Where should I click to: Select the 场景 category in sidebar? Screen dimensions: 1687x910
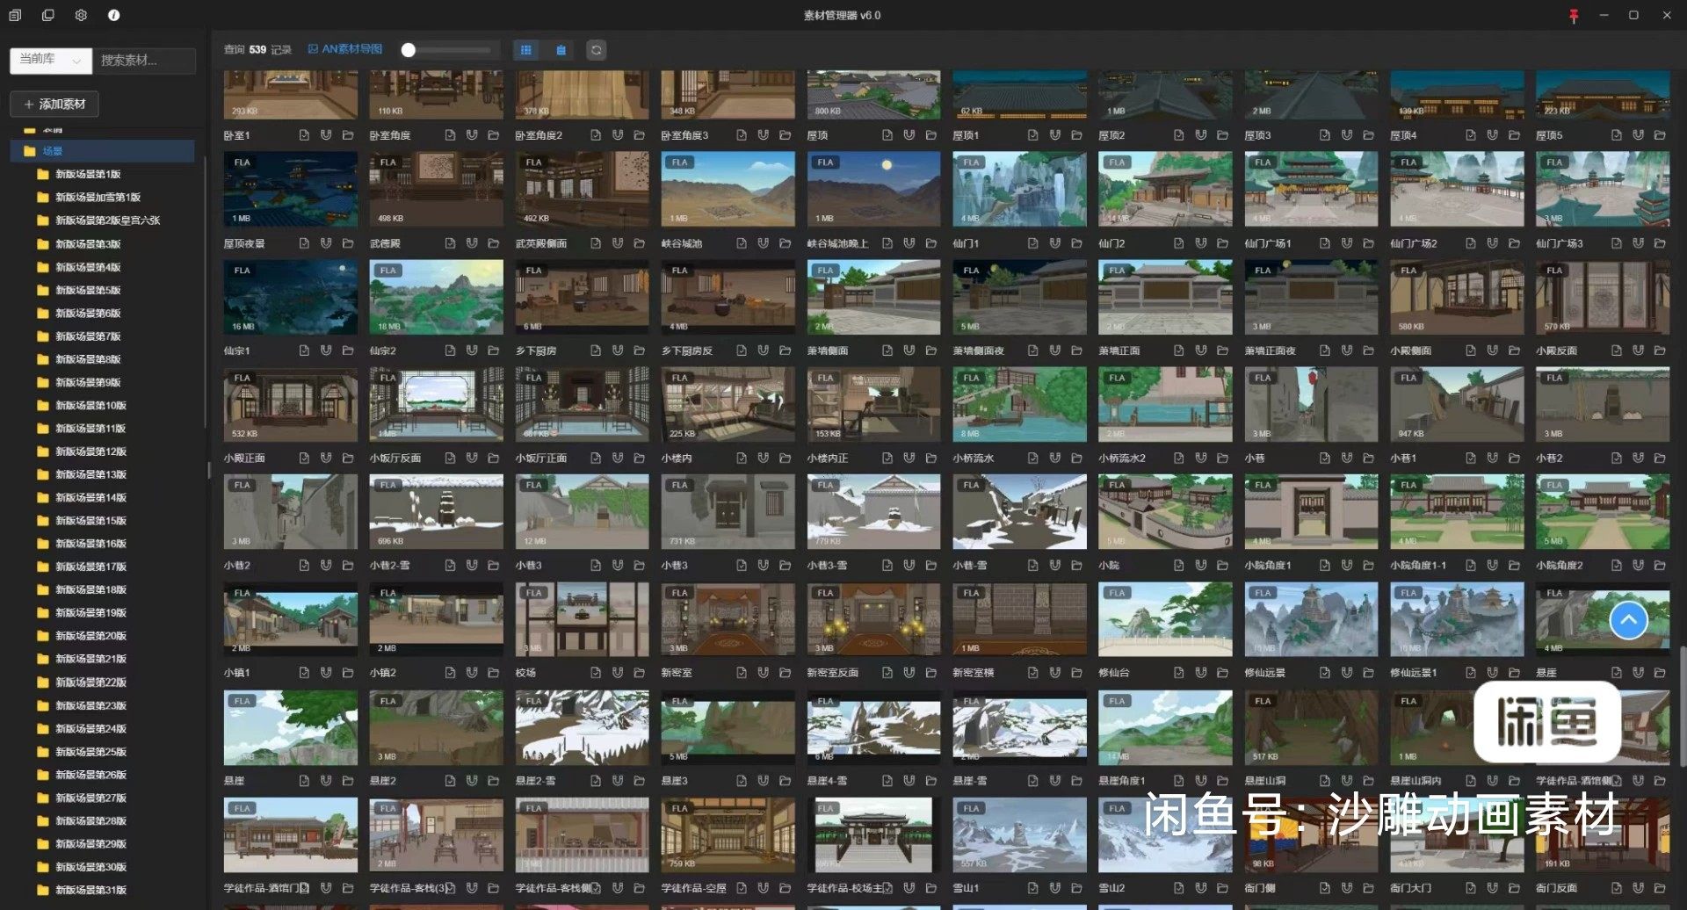click(x=53, y=151)
